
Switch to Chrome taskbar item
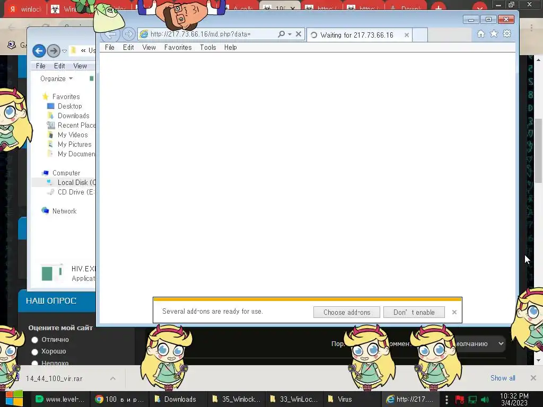(x=119, y=399)
